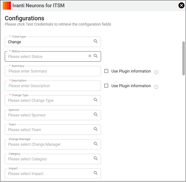The height and width of the screenshot is (182, 186).
Task: Click the search icon in Sponsor field
Action: (x=96, y=115)
